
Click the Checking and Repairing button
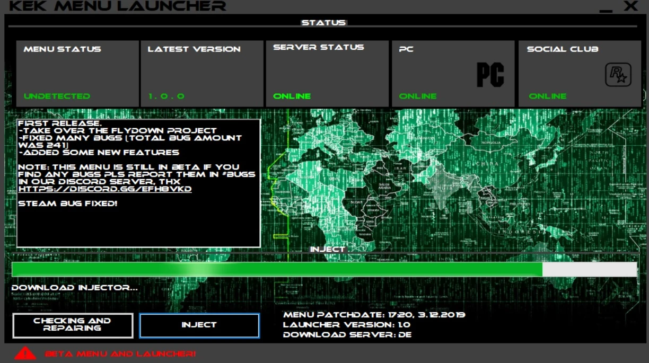click(x=73, y=325)
